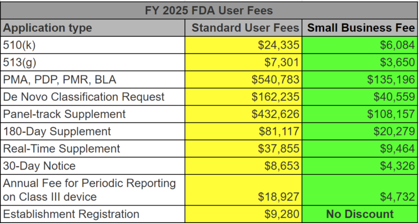Click the $37,855 Real-Time Supplement fee

[x=278, y=149]
